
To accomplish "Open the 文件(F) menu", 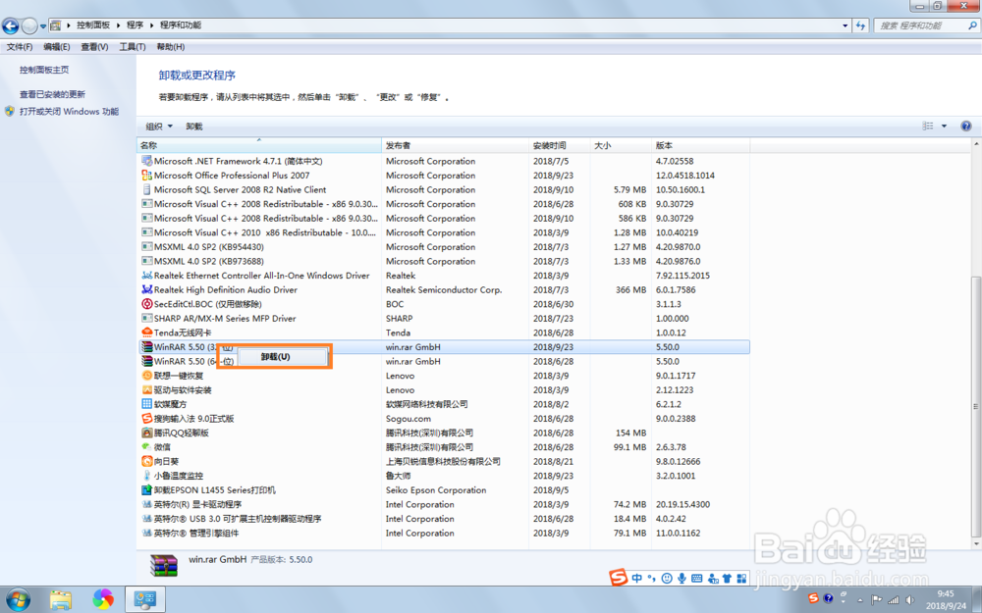I will pyautogui.click(x=20, y=47).
